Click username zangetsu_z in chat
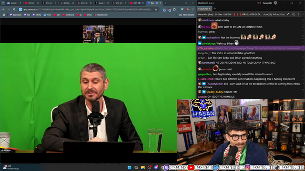The height and width of the screenshot is (171, 305). coord(204,53)
